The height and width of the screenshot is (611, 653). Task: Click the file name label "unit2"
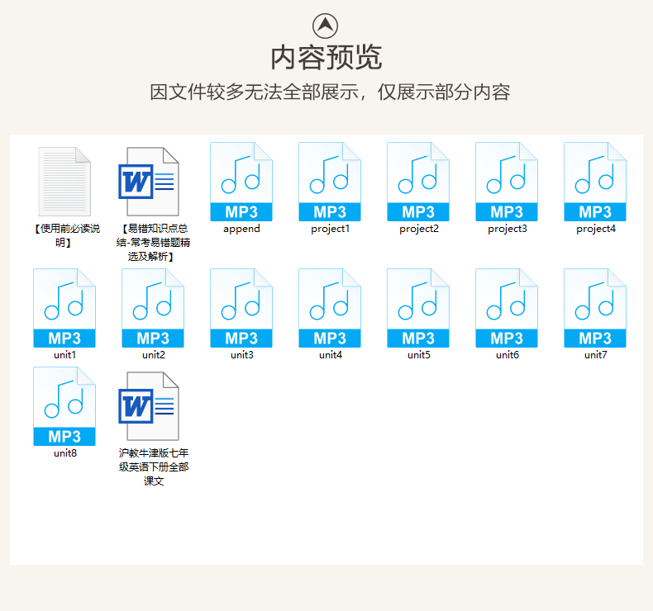click(x=153, y=355)
